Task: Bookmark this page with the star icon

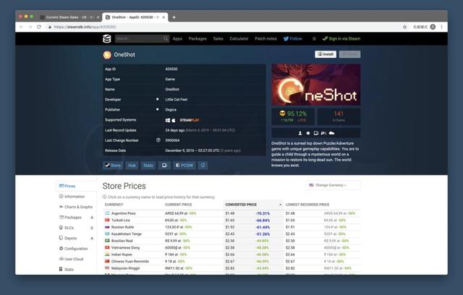Action: click(x=405, y=27)
